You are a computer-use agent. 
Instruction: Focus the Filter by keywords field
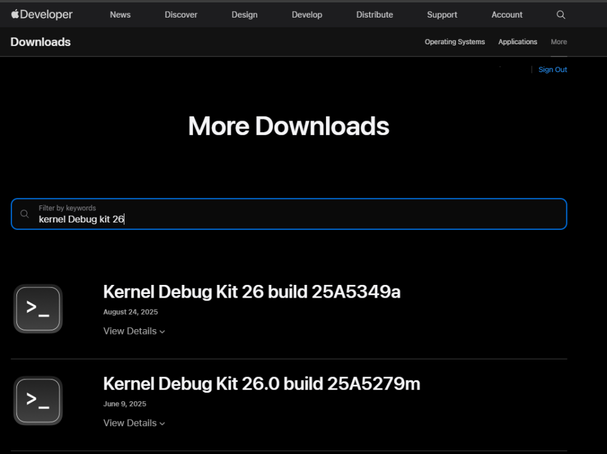pos(289,214)
